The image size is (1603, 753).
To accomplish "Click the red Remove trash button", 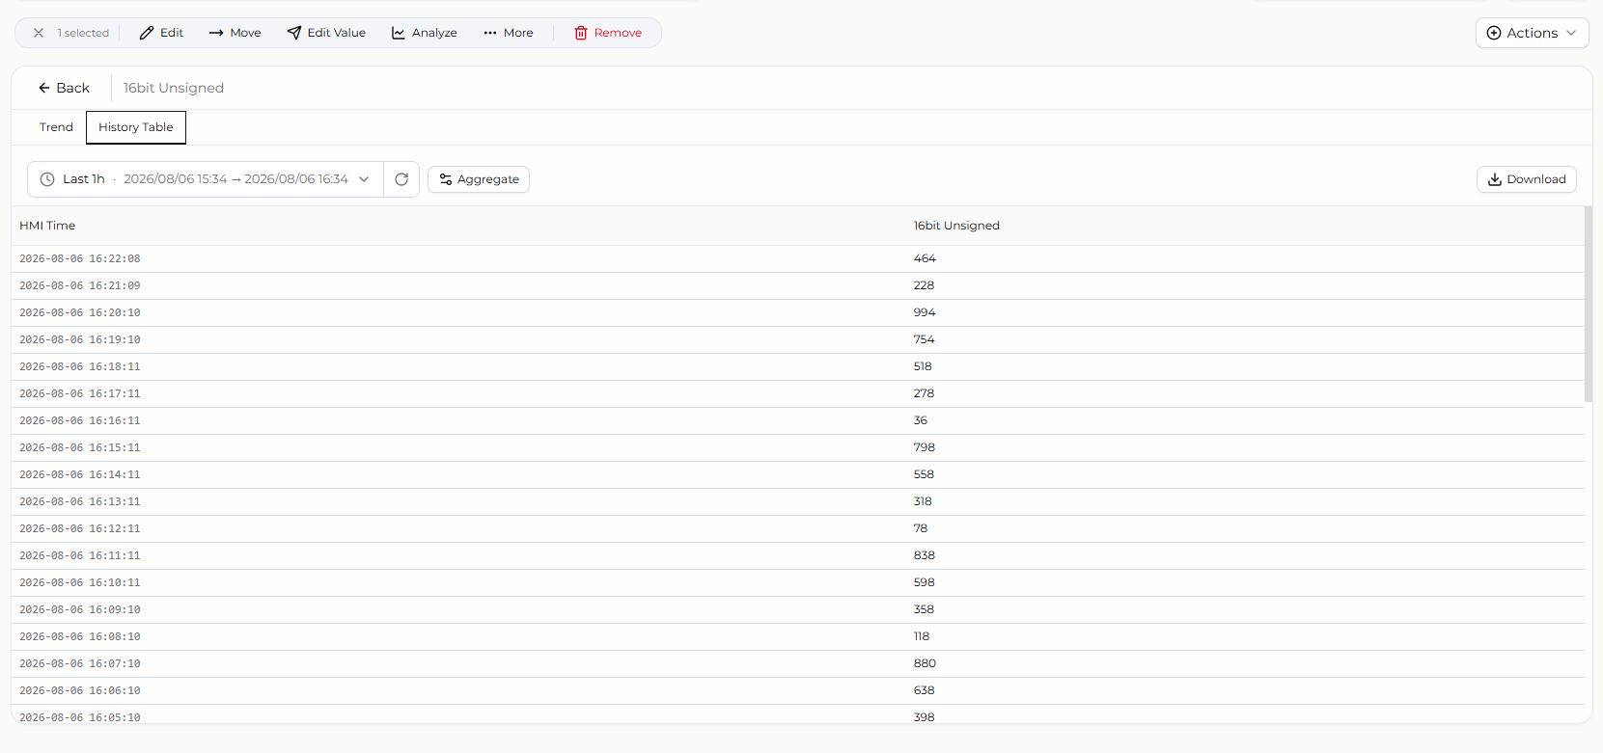I will 608,33.
